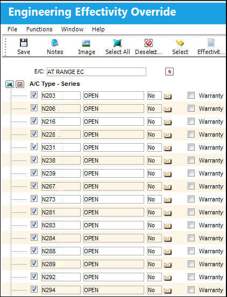Click the No field in the N203 row
Screen dimensions: 227x297
[x=154, y=96]
